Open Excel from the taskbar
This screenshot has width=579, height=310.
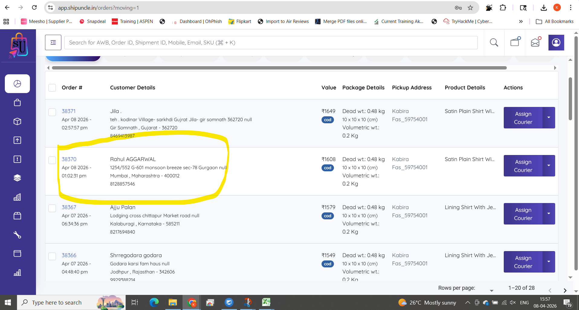point(266,302)
